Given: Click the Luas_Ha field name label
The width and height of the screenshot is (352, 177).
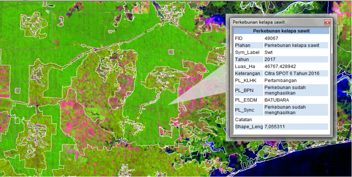Looking at the screenshot, I should pos(244,67).
